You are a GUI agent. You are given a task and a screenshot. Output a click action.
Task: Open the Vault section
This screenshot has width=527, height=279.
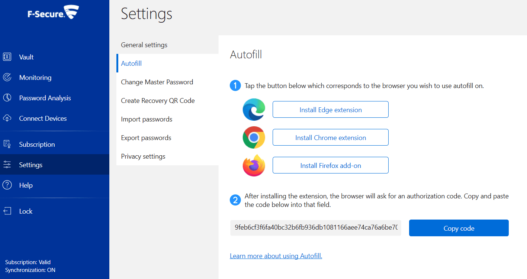[55, 57]
